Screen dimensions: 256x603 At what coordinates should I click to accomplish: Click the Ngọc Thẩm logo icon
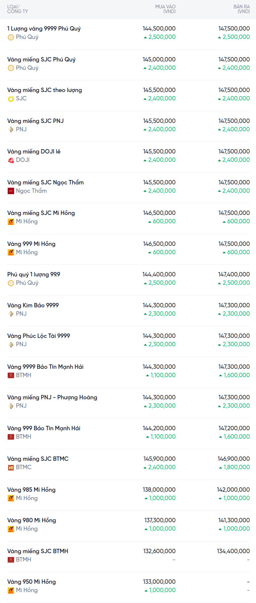point(11,191)
